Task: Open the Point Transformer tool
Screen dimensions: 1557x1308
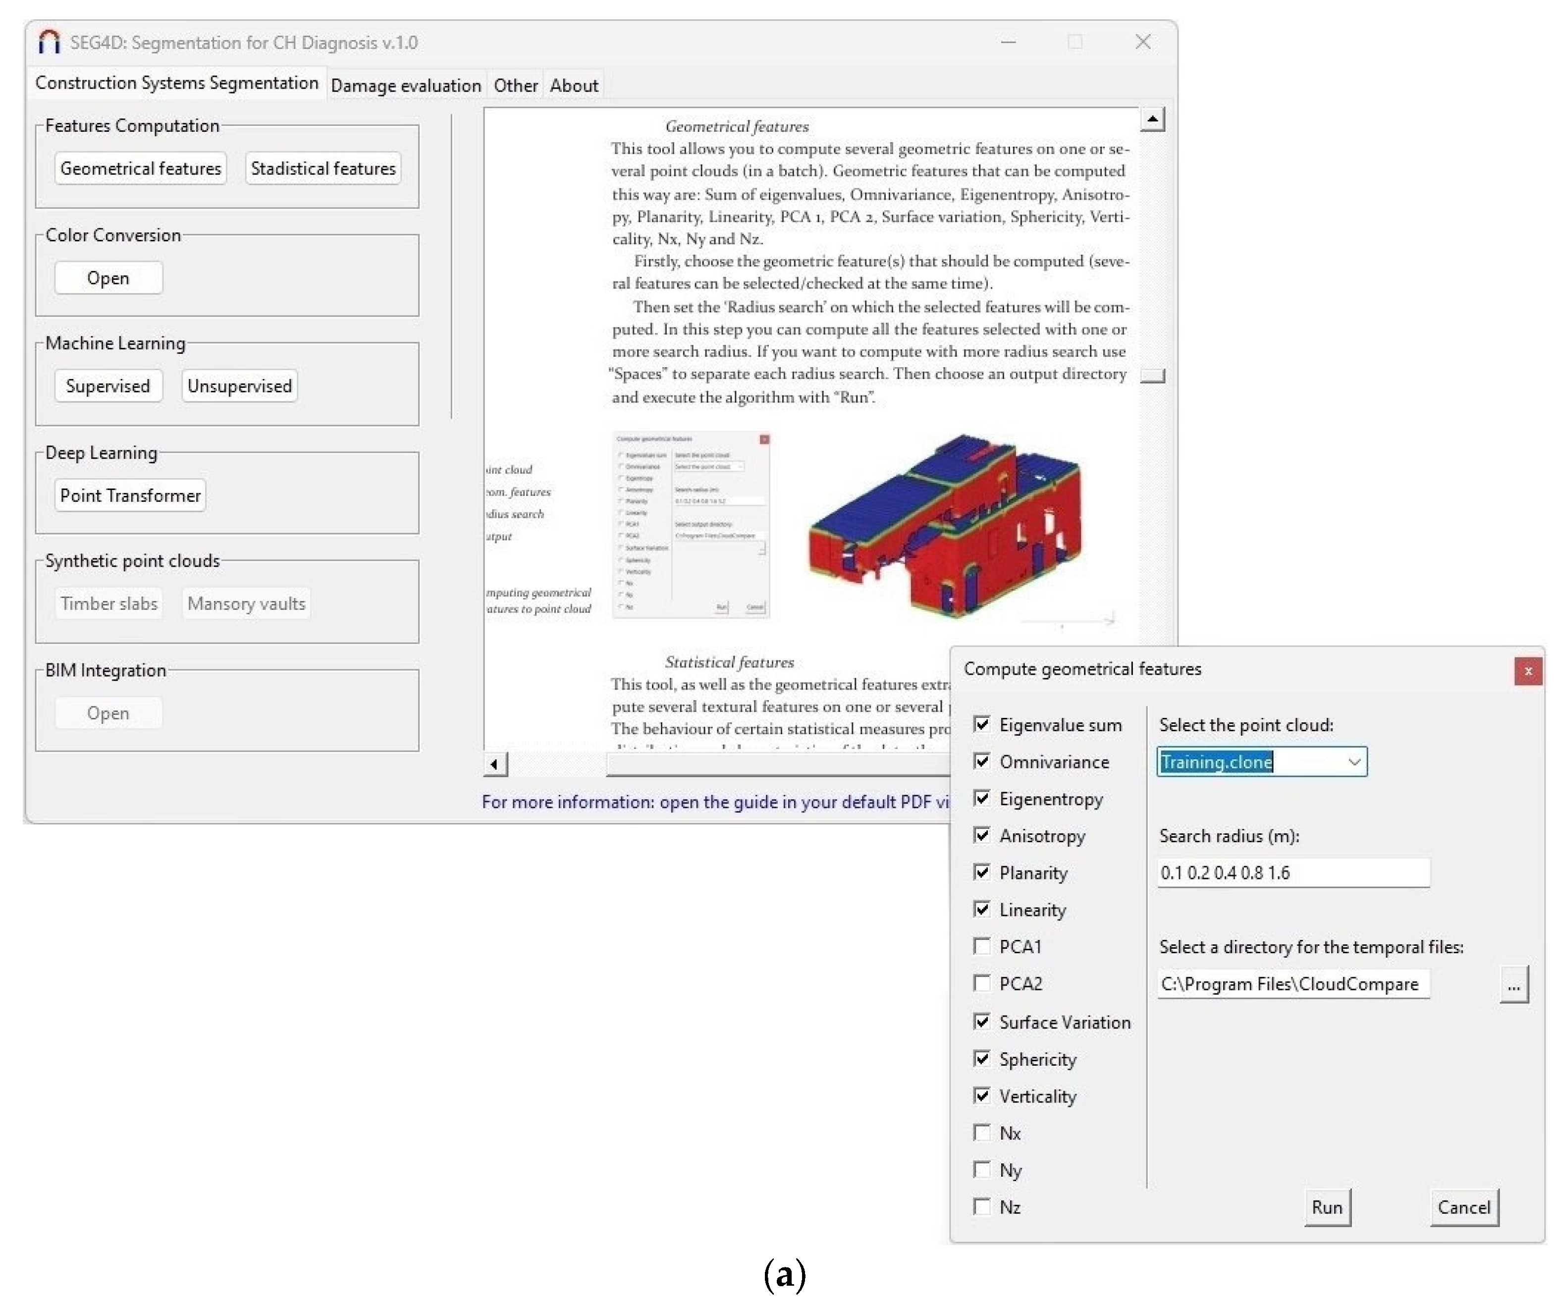Action: pos(130,495)
